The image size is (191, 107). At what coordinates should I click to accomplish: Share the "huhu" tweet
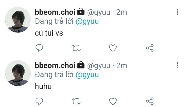point(150,101)
